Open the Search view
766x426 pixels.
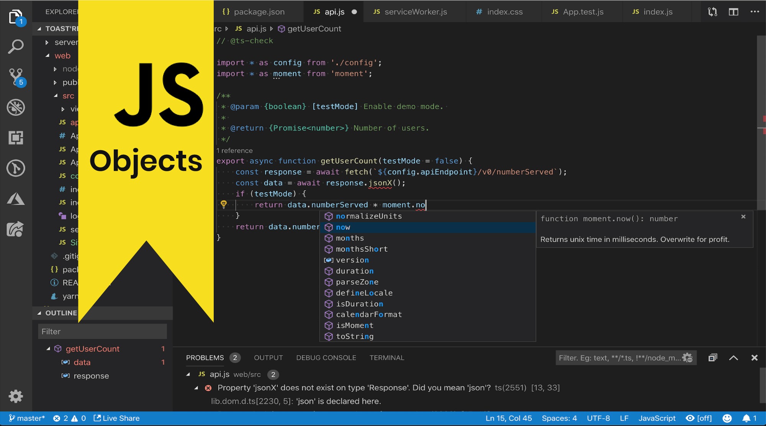[x=16, y=46]
